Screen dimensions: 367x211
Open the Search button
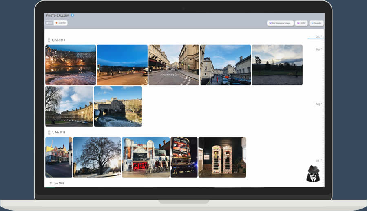[x=316, y=23]
